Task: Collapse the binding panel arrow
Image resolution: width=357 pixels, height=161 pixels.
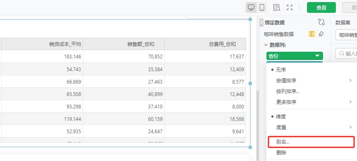Action: click(x=261, y=22)
